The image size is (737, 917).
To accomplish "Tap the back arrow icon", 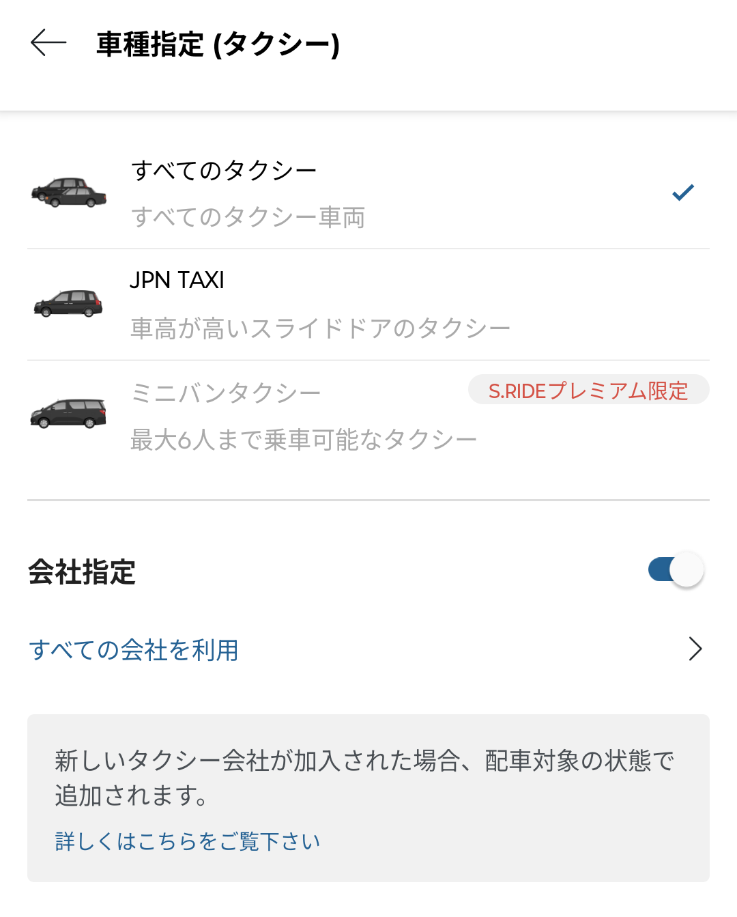I will click(x=48, y=42).
